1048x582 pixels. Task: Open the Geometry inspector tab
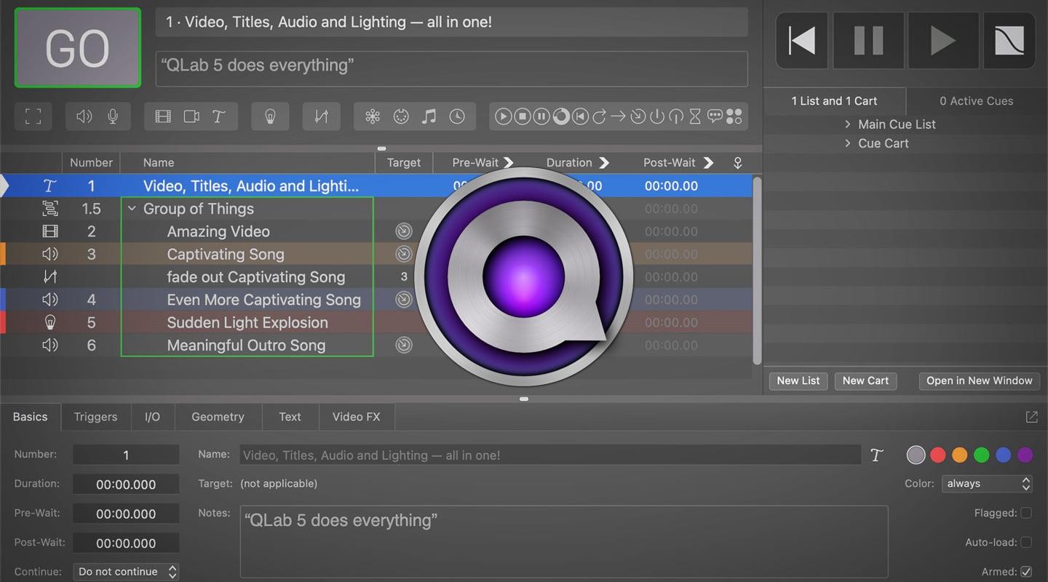point(218,417)
